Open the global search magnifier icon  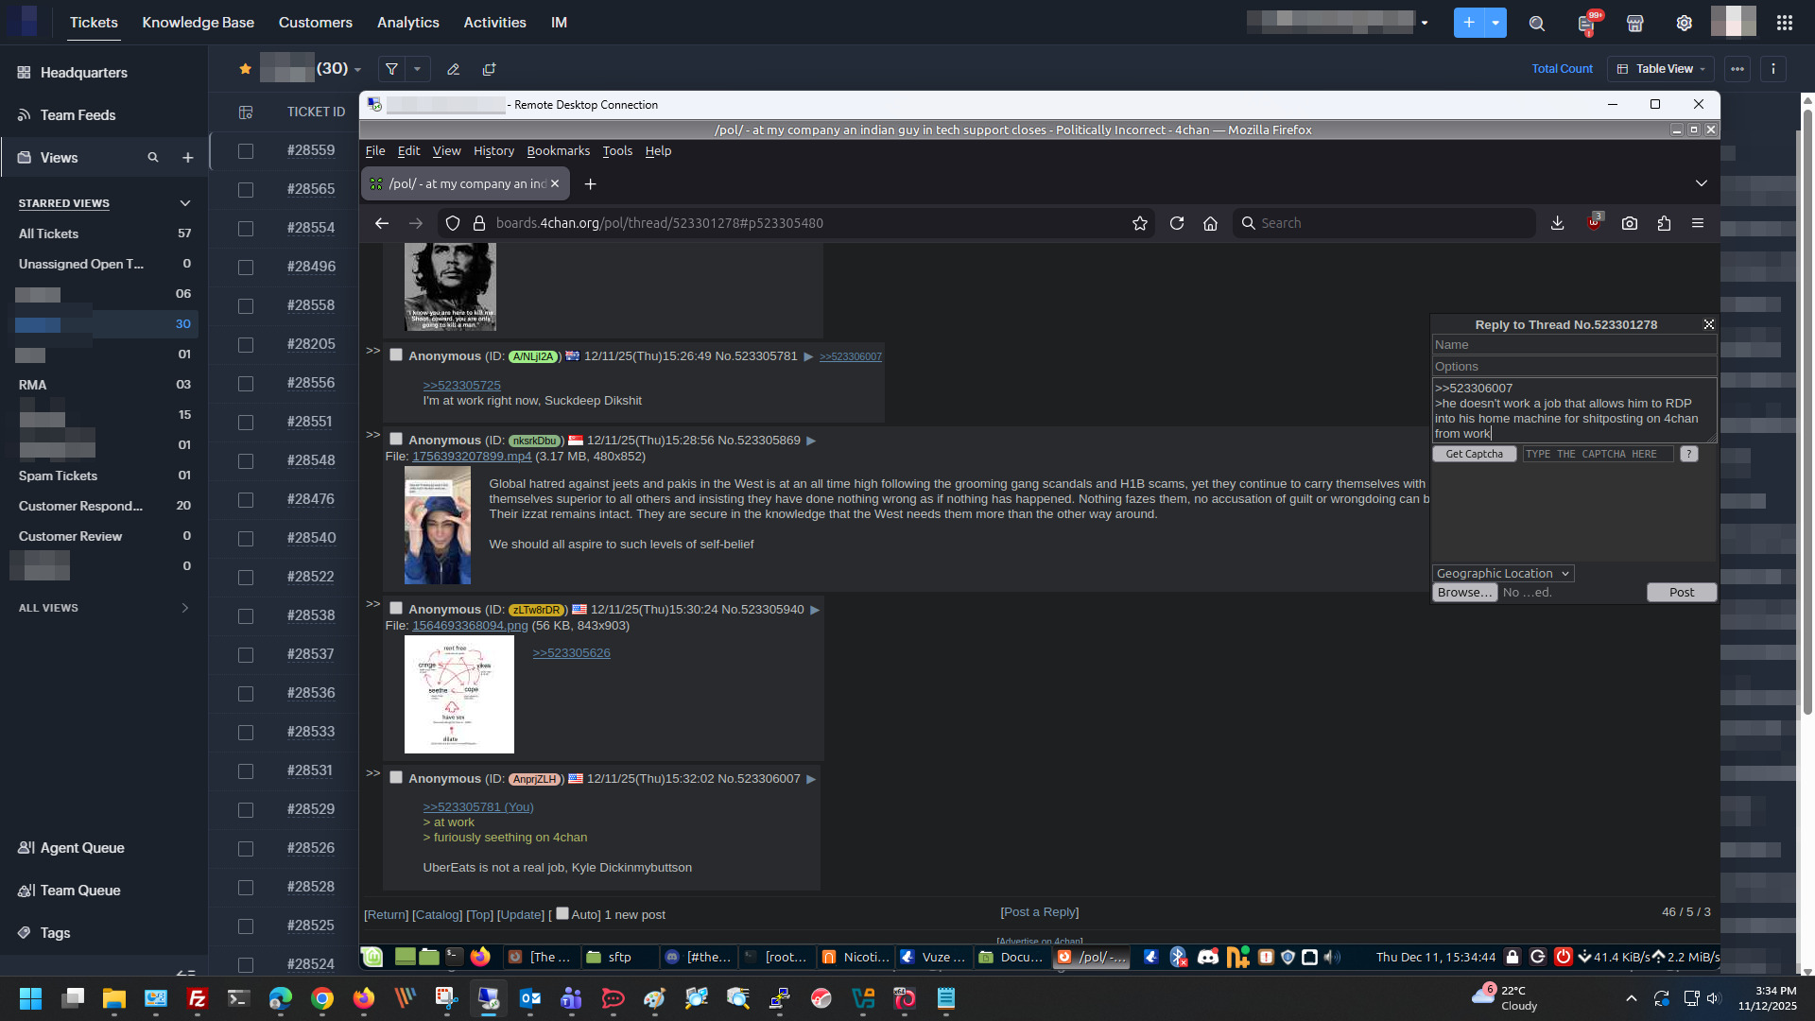pos(1537,24)
